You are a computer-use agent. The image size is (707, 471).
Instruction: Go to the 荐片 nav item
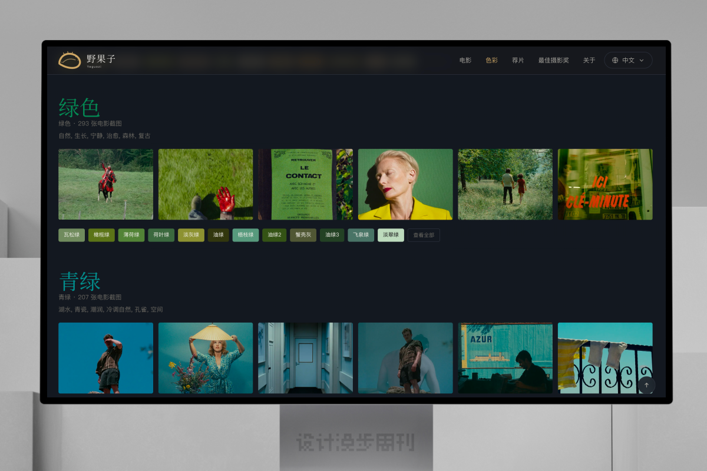point(518,60)
